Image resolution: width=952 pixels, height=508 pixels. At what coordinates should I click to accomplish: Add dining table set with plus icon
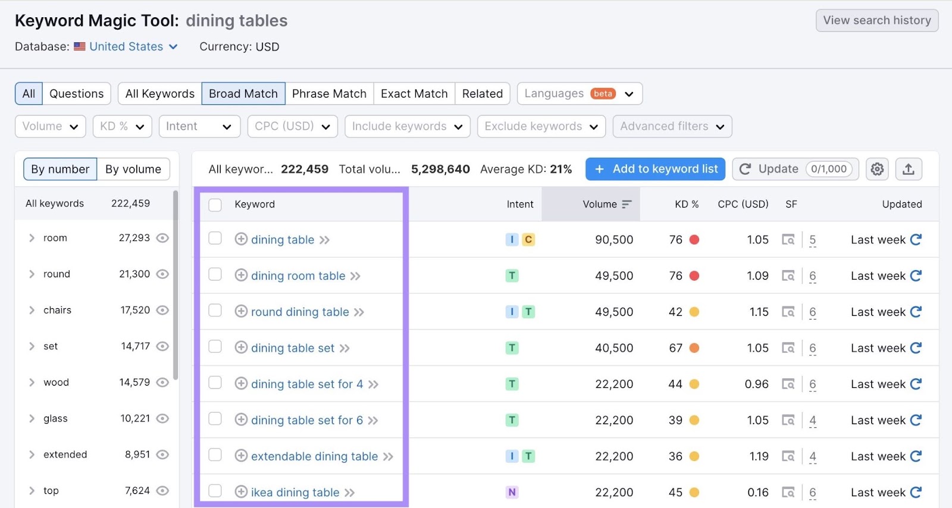(x=241, y=347)
